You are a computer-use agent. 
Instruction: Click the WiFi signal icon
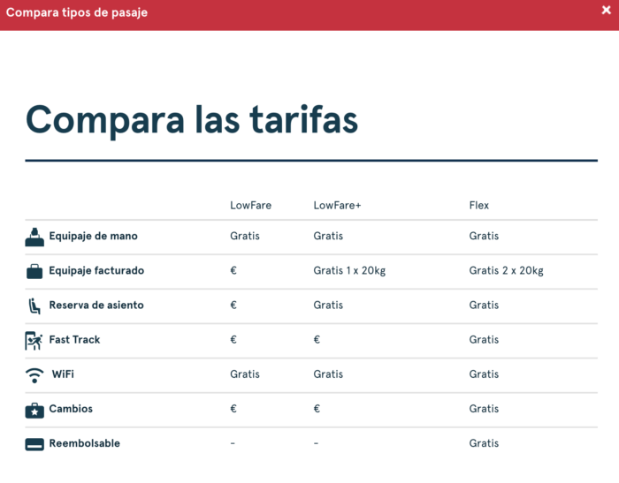click(x=34, y=375)
